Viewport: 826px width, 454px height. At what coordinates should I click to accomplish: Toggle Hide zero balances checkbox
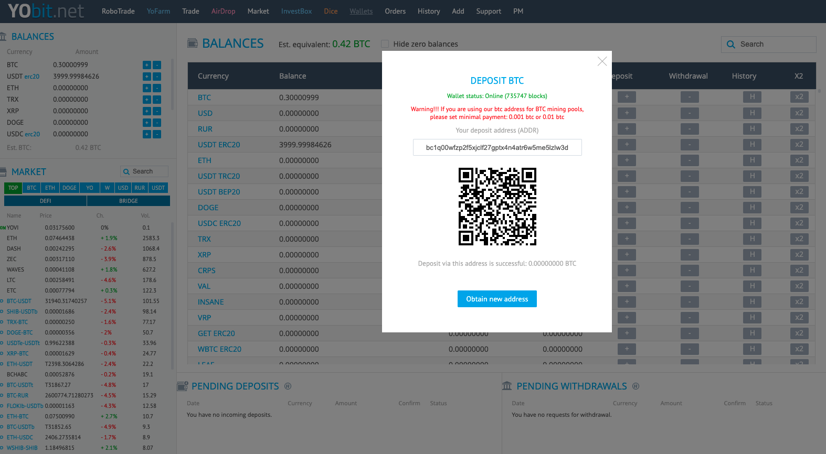click(385, 44)
